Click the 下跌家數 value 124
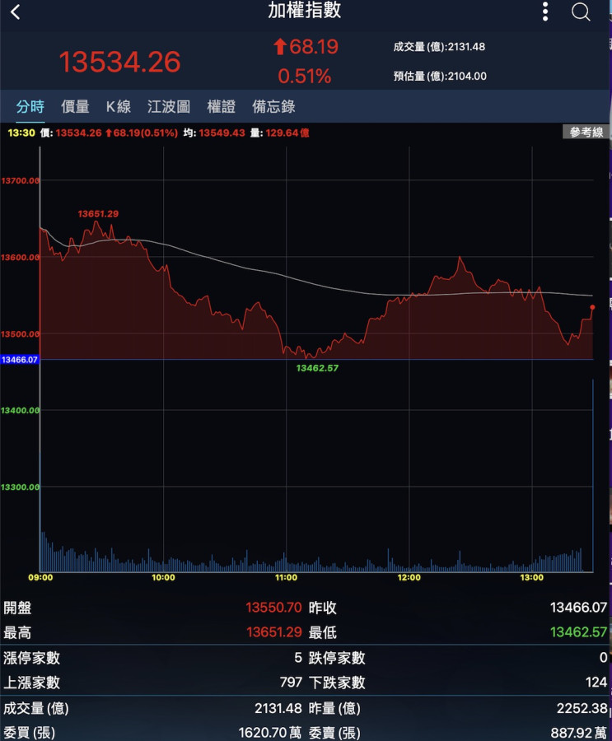 596,682
